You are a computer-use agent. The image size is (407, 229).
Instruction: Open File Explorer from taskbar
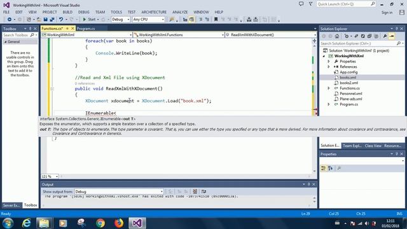[44, 223]
